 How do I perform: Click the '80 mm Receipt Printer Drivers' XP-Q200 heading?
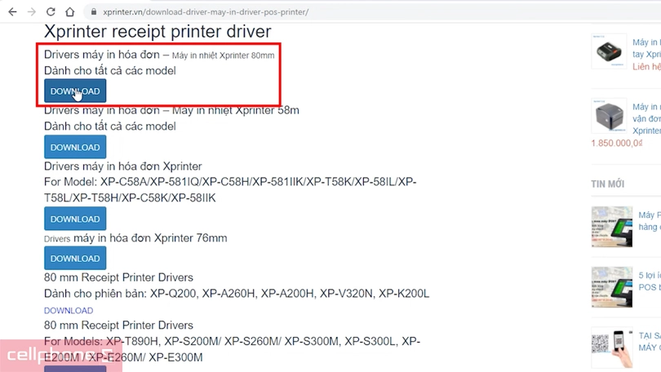pyautogui.click(x=118, y=277)
